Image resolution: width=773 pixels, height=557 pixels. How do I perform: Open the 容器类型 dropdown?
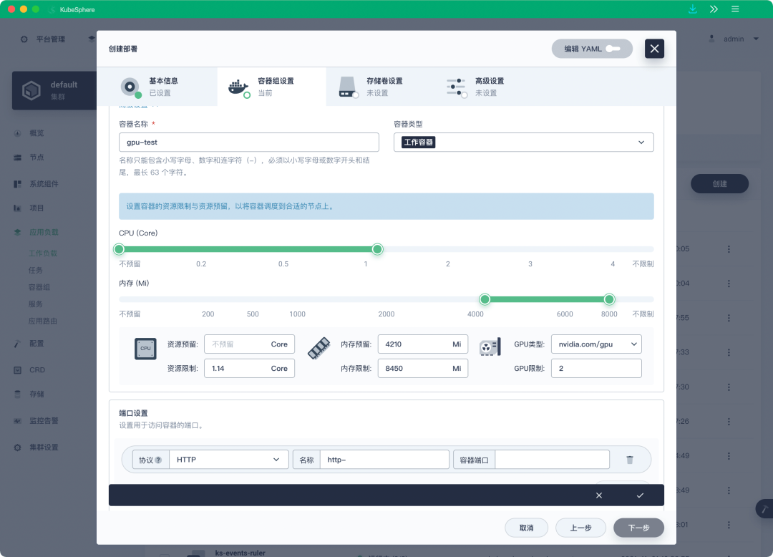tap(523, 142)
